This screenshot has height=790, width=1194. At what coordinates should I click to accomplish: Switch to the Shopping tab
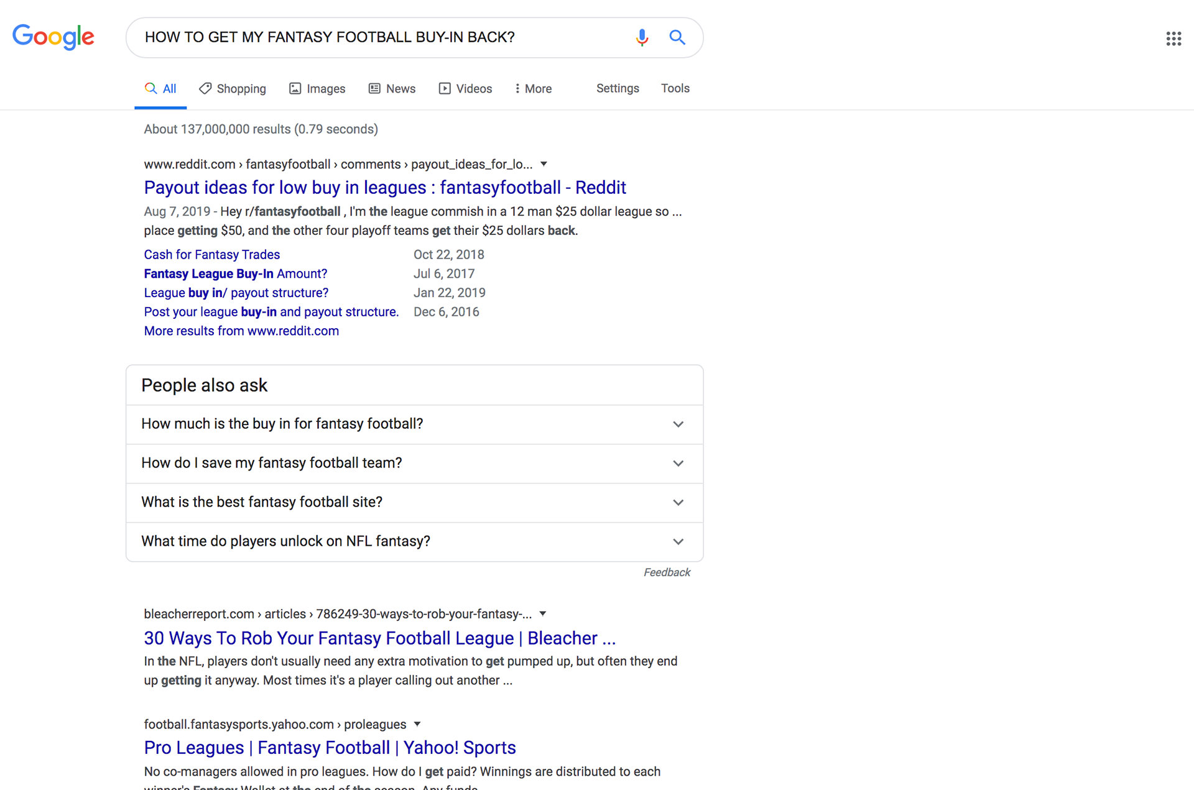coord(233,89)
